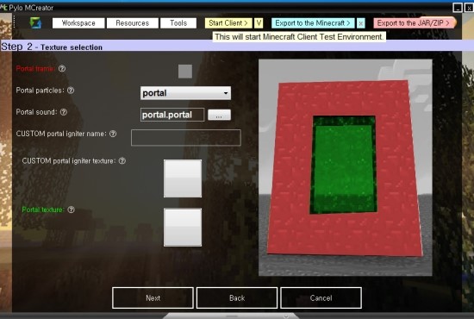Click the small x button beside Export to Minecraft

[360, 23]
